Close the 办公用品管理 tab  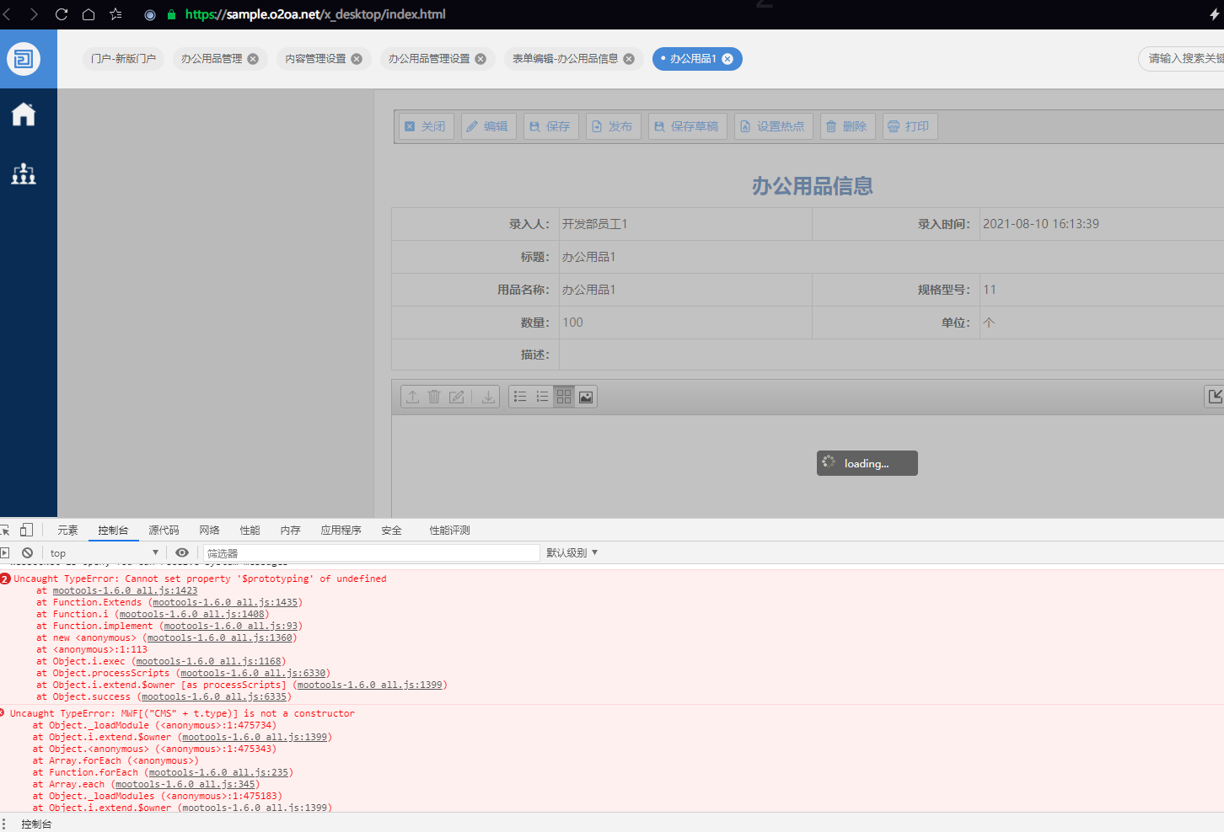253,59
